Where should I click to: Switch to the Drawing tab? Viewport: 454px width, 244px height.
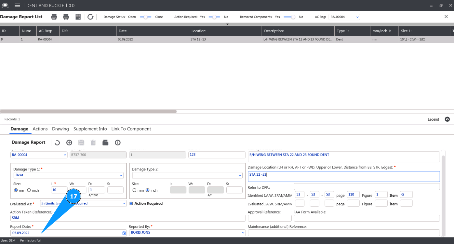pyautogui.click(x=60, y=129)
